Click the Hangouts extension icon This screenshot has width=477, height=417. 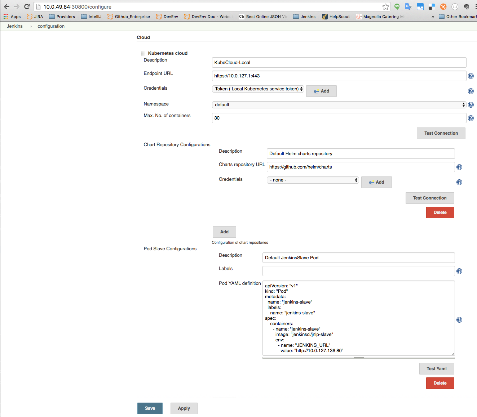[397, 6]
